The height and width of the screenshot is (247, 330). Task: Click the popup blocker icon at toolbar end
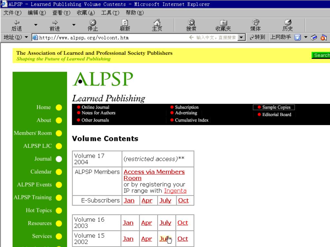pyautogui.click(x=324, y=37)
